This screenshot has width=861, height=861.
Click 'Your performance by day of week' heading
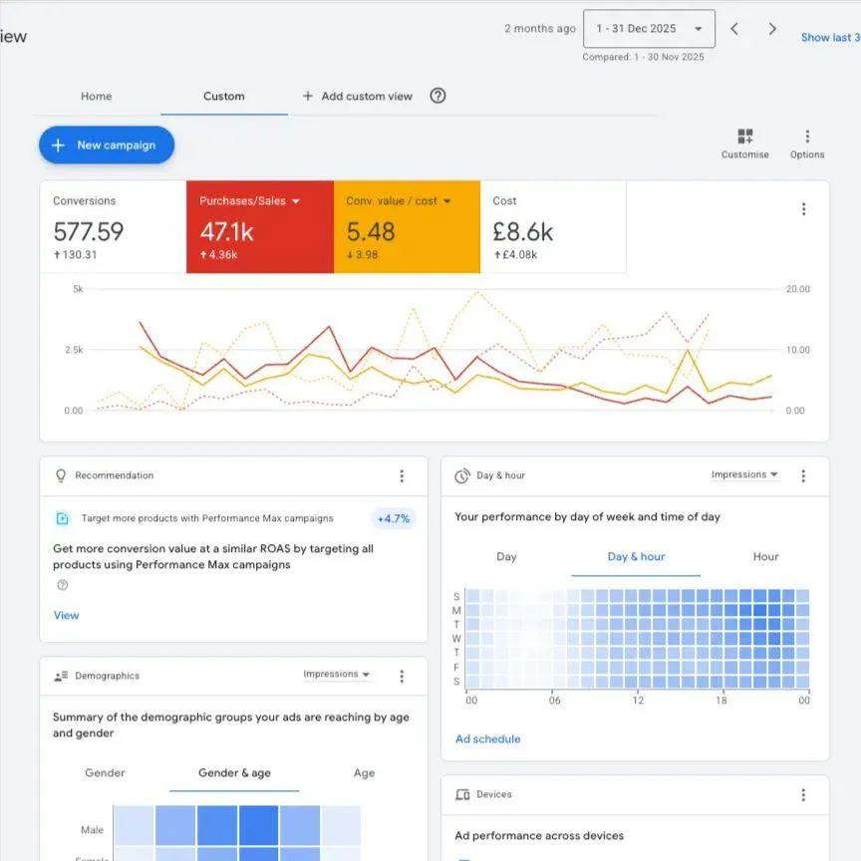tap(588, 517)
